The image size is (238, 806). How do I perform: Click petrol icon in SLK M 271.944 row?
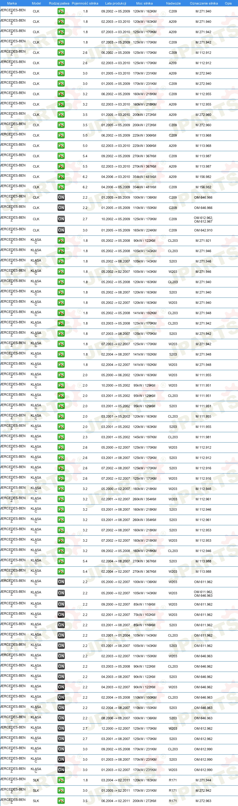tap(61, 780)
